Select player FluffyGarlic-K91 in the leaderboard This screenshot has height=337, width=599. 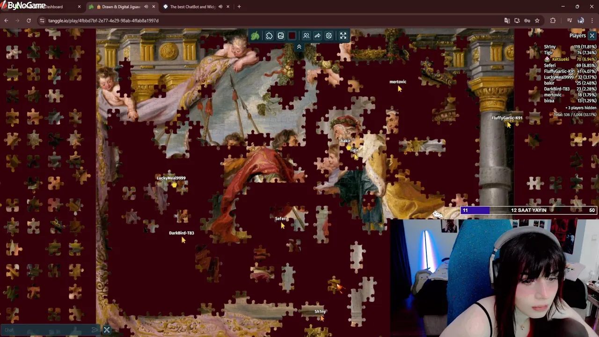(570, 71)
